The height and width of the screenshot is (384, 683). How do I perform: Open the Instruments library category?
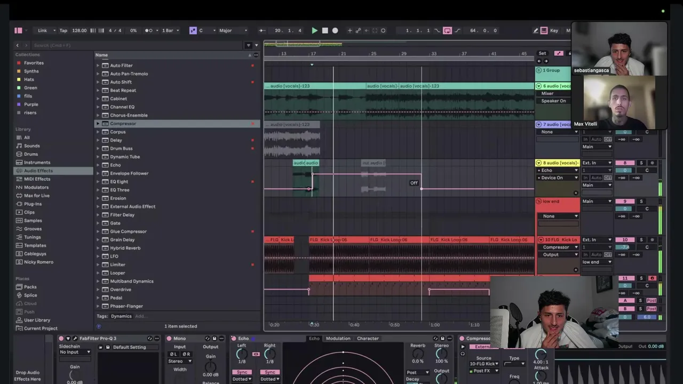click(x=37, y=162)
